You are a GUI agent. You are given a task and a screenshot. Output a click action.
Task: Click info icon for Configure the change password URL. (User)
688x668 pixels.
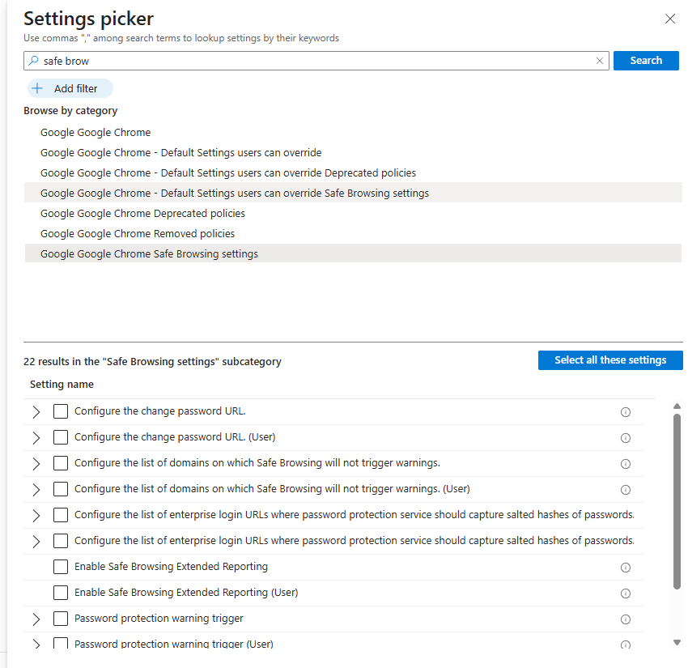click(625, 438)
